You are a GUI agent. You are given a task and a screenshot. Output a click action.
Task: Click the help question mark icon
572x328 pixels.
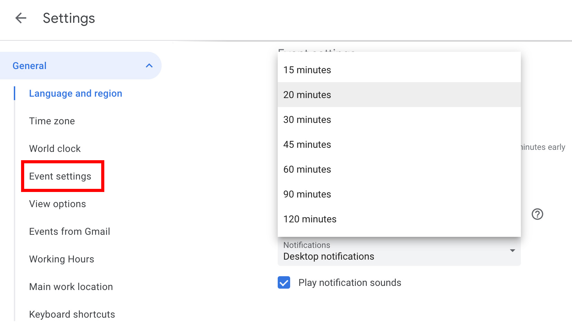[537, 214]
